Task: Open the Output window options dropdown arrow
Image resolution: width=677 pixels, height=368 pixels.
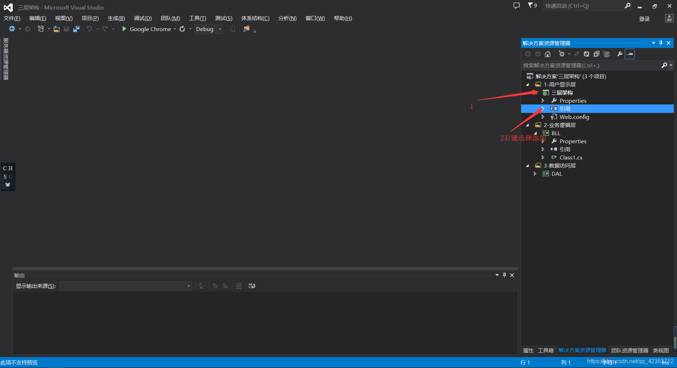Action: (497, 275)
